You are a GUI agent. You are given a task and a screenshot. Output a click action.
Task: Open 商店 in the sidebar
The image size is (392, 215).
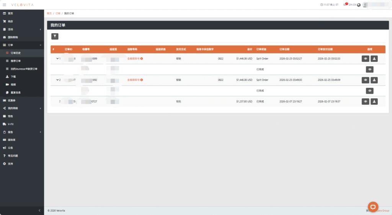click(x=10, y=21)
